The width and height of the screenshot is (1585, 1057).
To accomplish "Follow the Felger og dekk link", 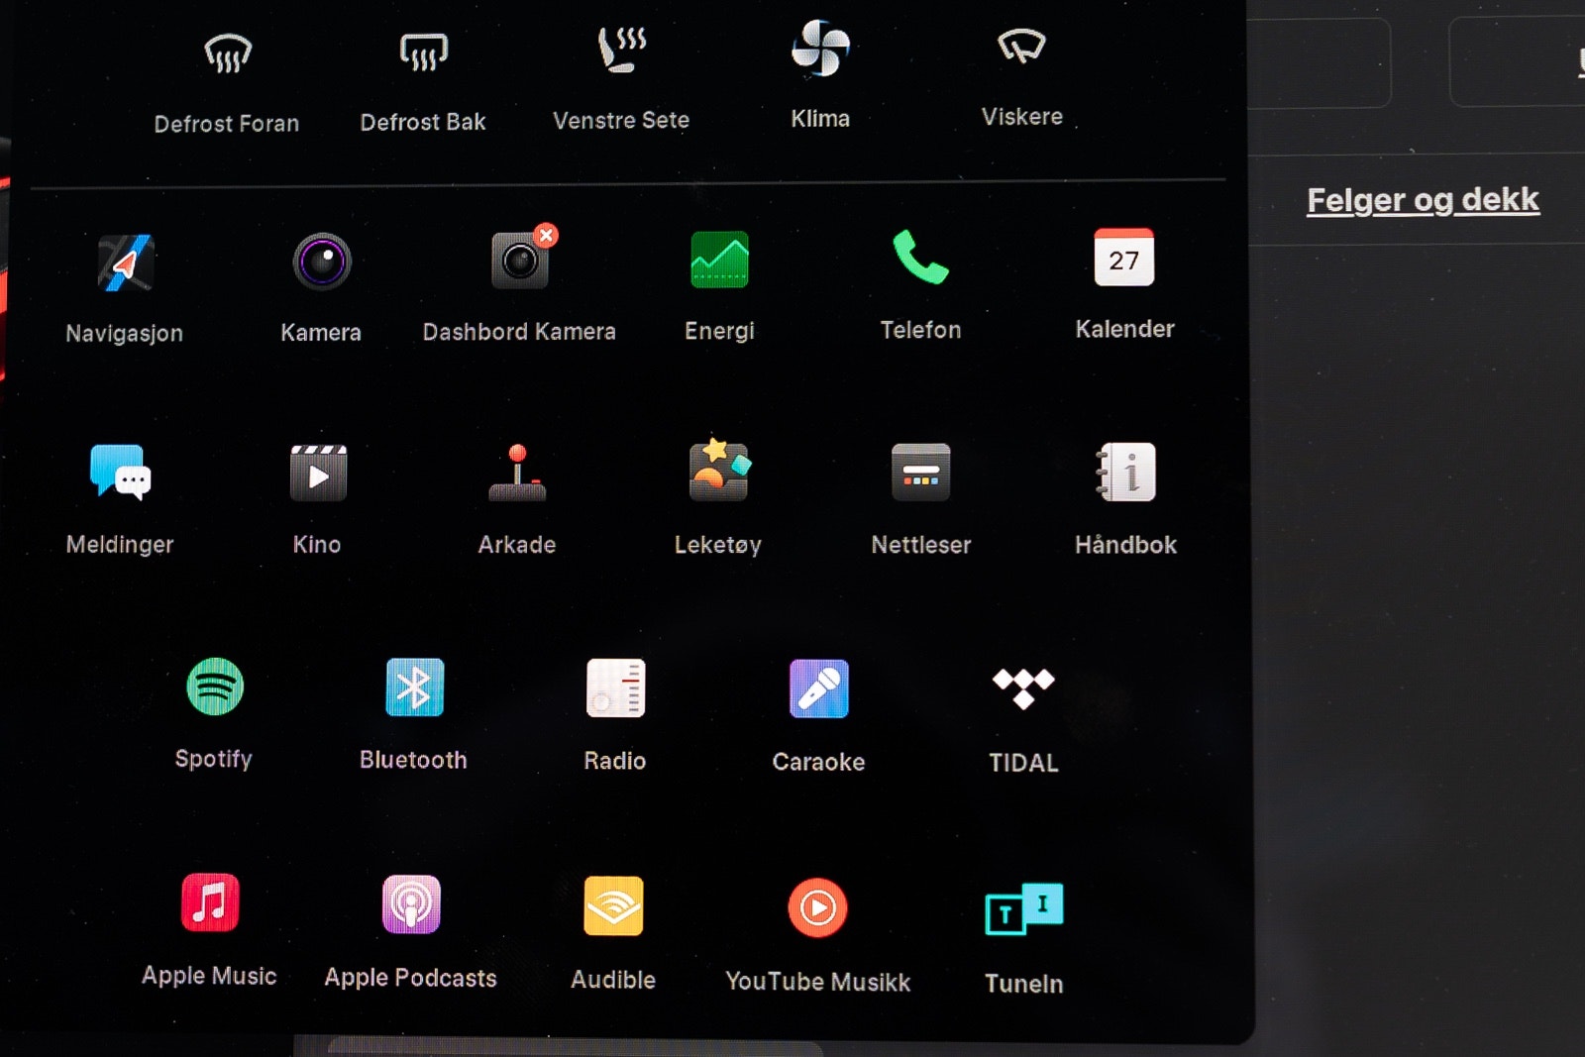I will point(1423,200).
